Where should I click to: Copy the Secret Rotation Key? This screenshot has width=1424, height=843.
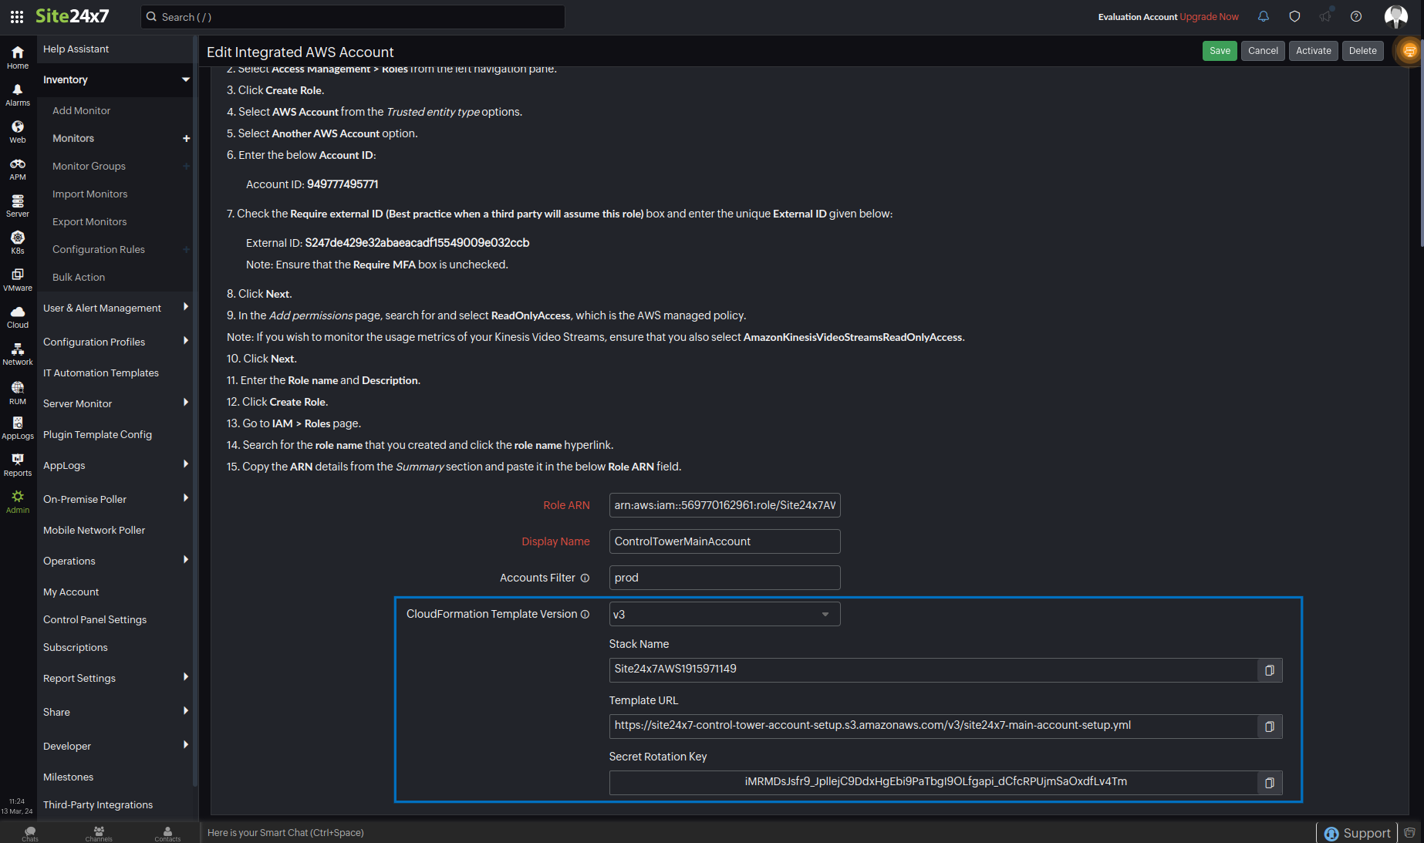tap(1269, 783)
